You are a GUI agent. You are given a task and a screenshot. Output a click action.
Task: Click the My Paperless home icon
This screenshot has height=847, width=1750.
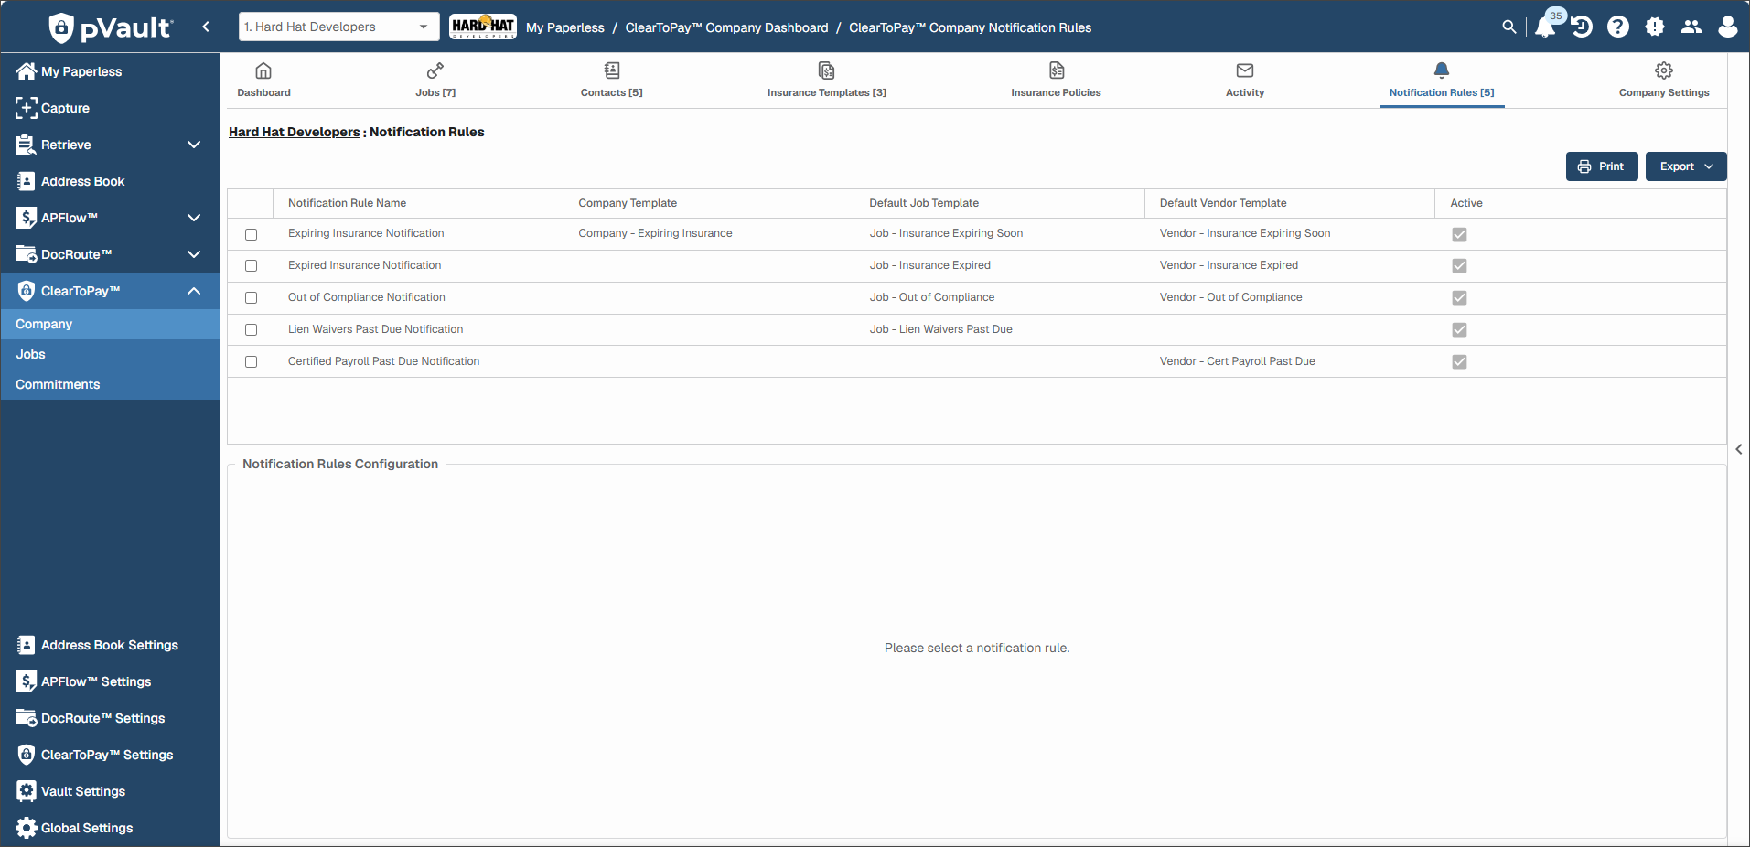click(27, 71)
